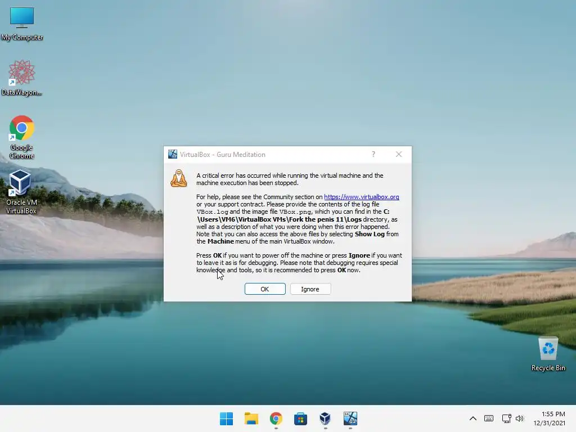Show hidden system tray icons
This screenshot has width=576, height=432.
(x=472, y=418)
